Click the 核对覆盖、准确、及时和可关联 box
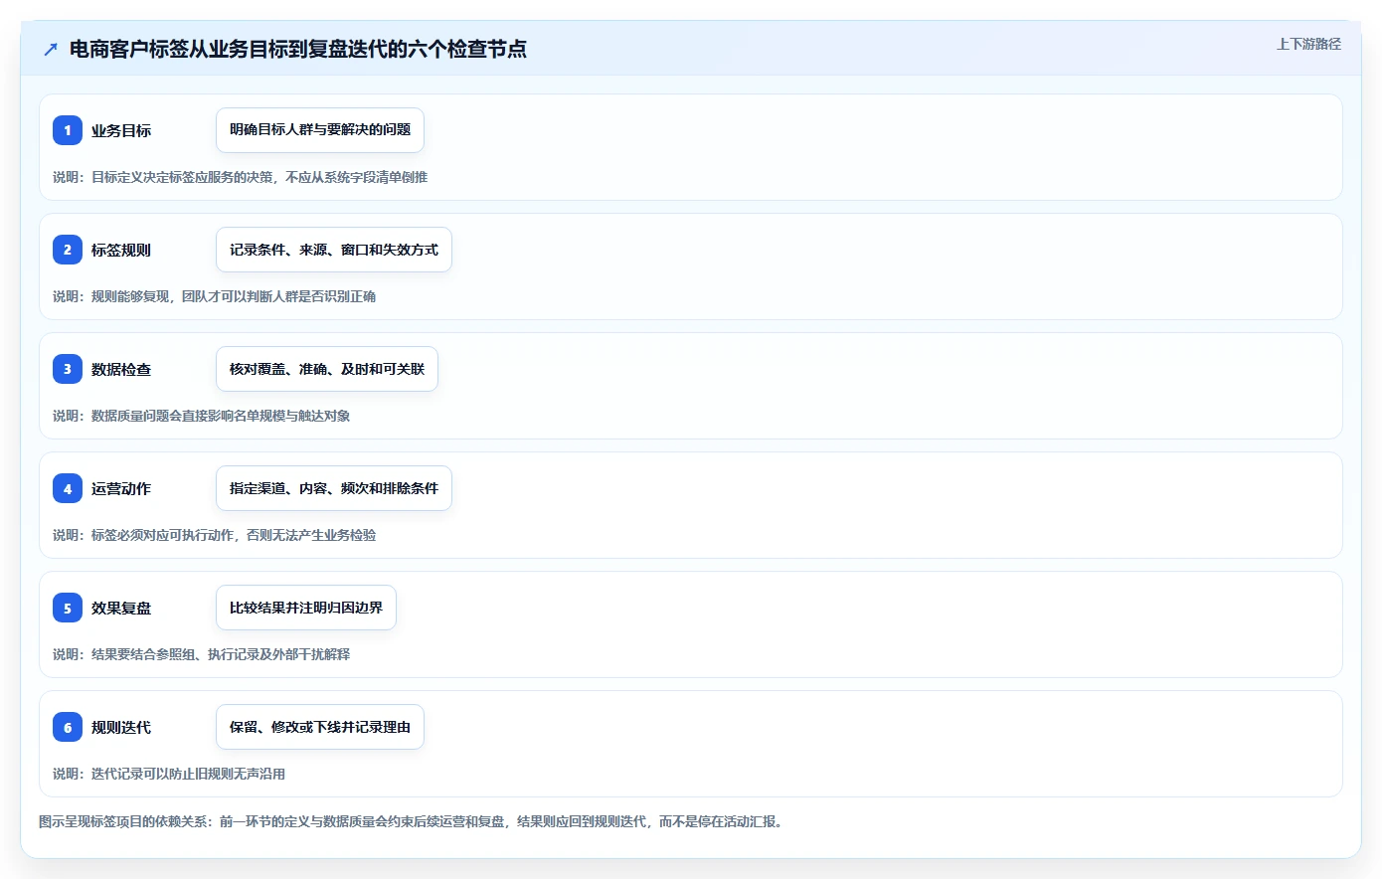This screenshot has width=1382, height=879. coord(327,369)
